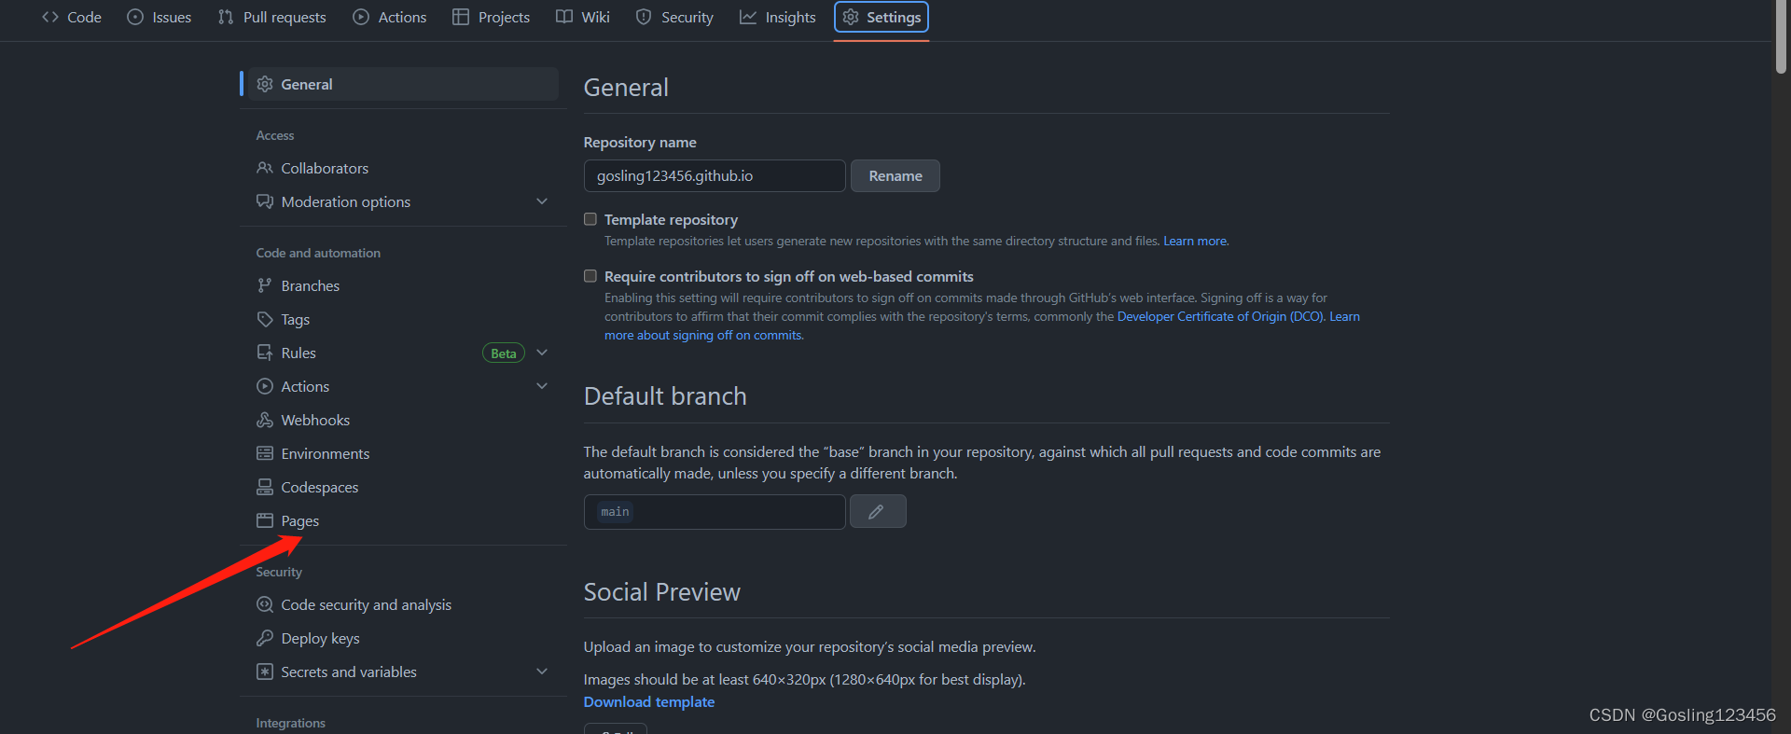Image resolution: width=1791 pixels, height=734 pixels.
Task: Click the Collaborators people icon
Action: (265, 168)
